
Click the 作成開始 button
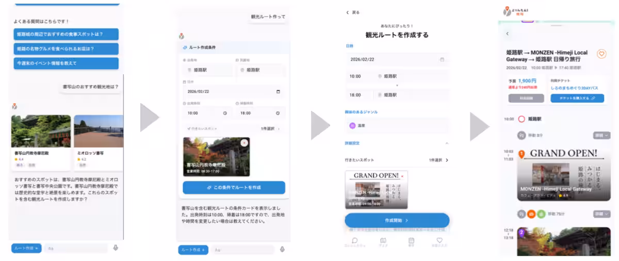click(397, 220)
